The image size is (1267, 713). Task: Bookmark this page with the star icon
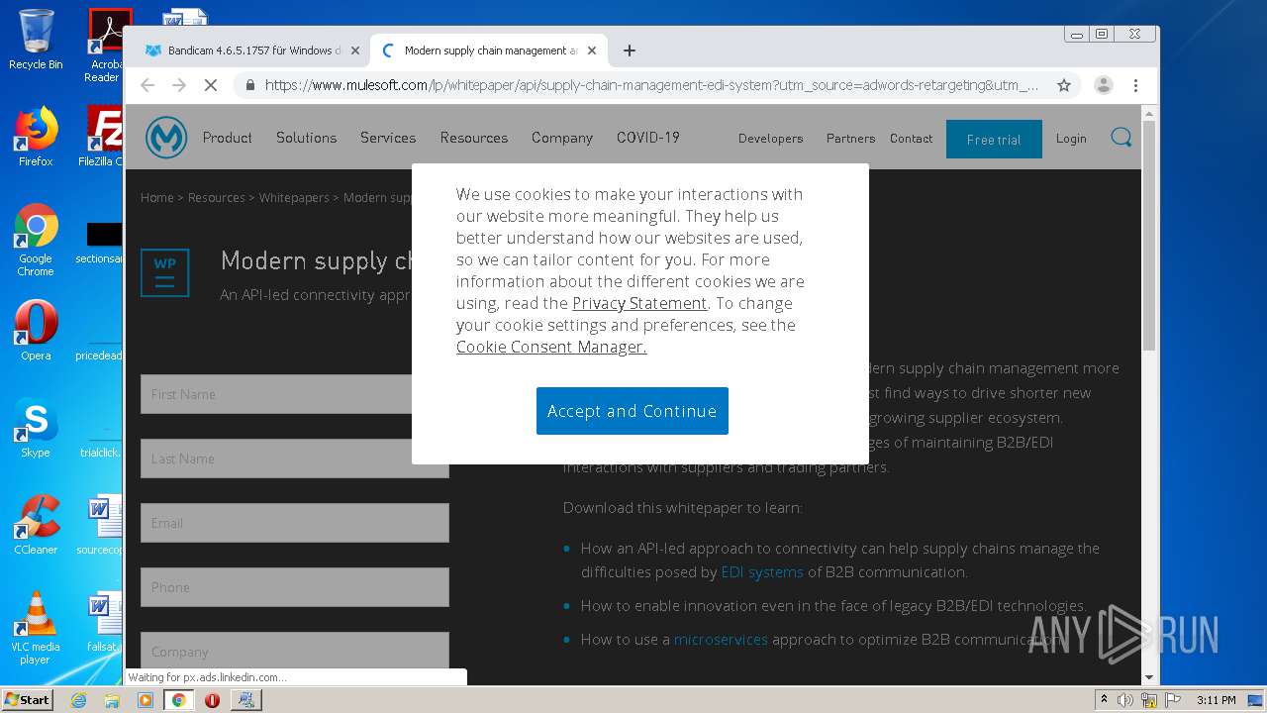pos(1064,85)
